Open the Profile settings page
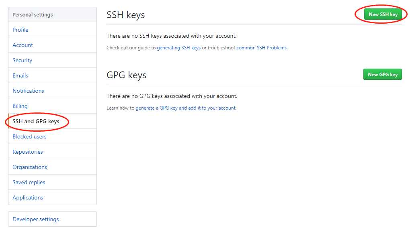410x236 pixels. pyautogui.click(x=20, y=30)
